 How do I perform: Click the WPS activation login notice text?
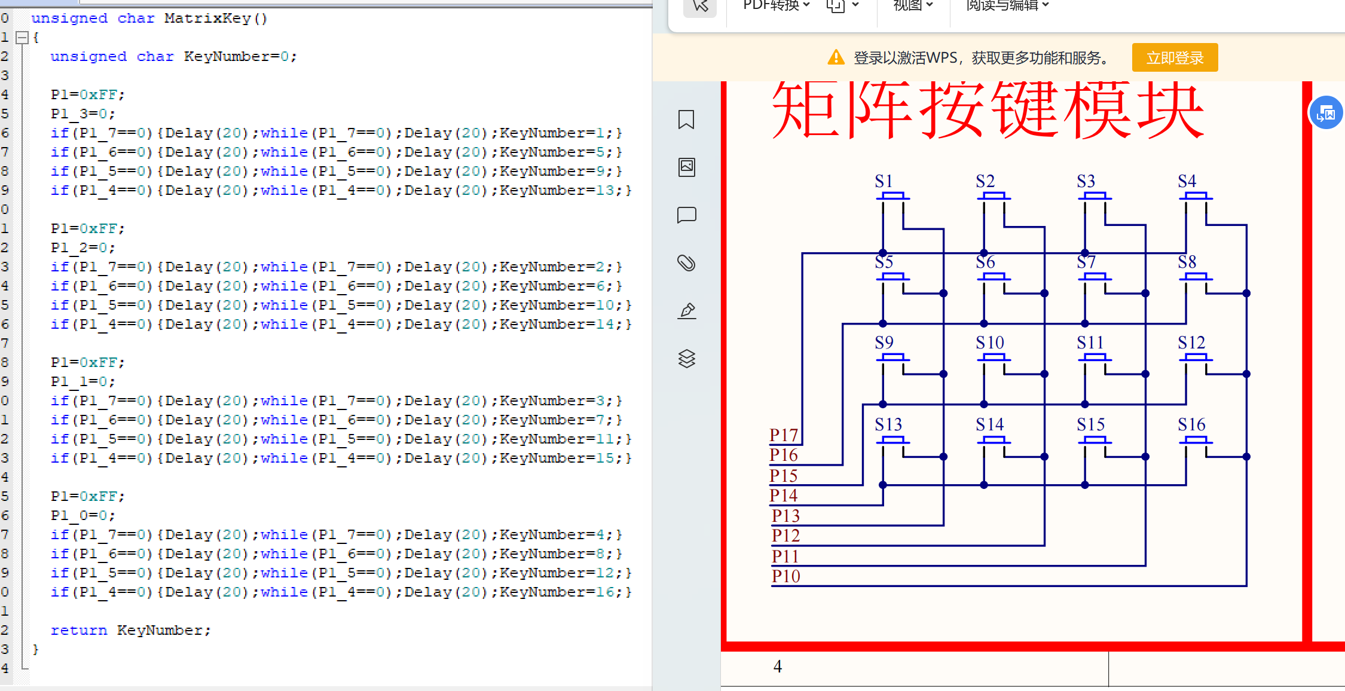click(982, 58)
